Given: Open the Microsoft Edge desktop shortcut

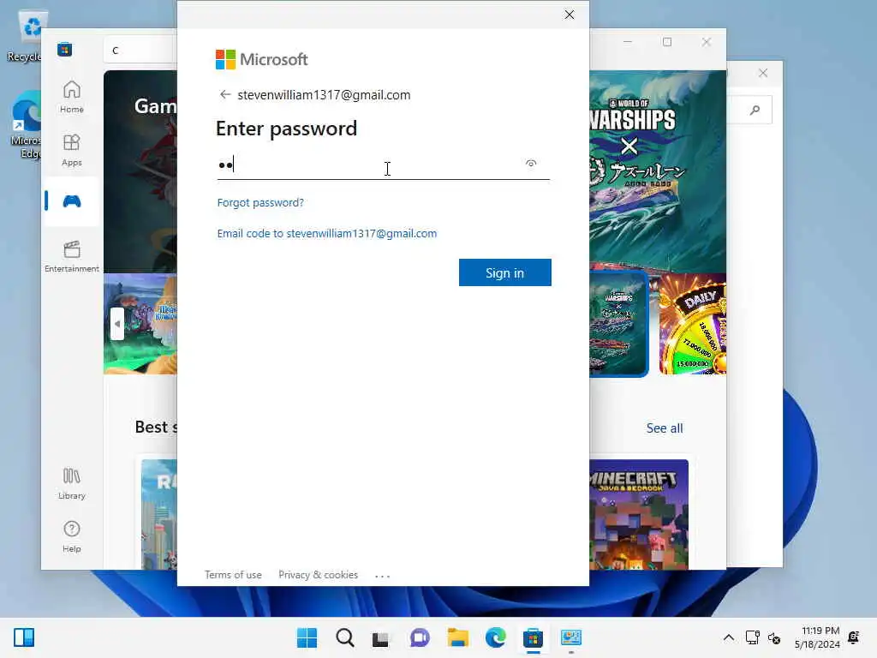Looking at the screenshot, I should 26,125.
